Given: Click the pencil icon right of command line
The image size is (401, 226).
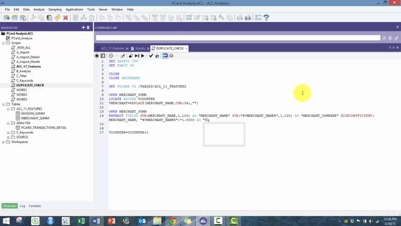Looking at the screenshot, I should [397, 38].
